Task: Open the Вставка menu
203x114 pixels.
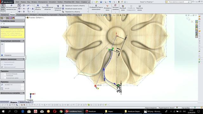Action: pyautogui.click(x=34, y=2)
